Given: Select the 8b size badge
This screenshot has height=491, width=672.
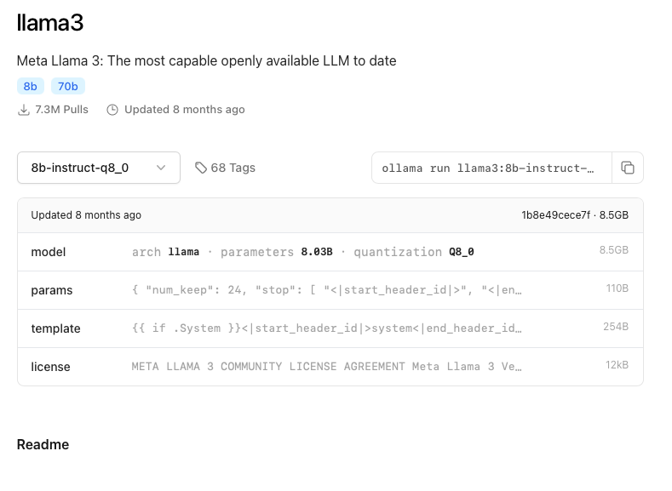Looking at the screenshot, I should click(31, 87).
